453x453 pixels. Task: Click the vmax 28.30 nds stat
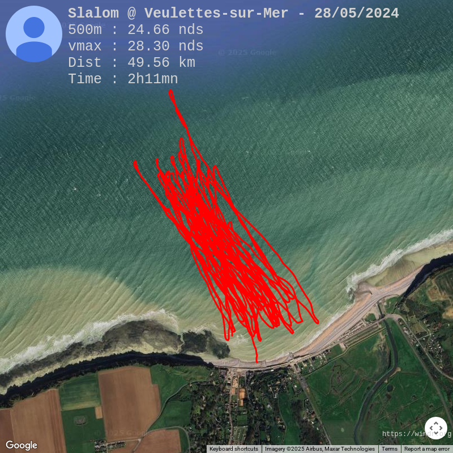click(136, 46)
